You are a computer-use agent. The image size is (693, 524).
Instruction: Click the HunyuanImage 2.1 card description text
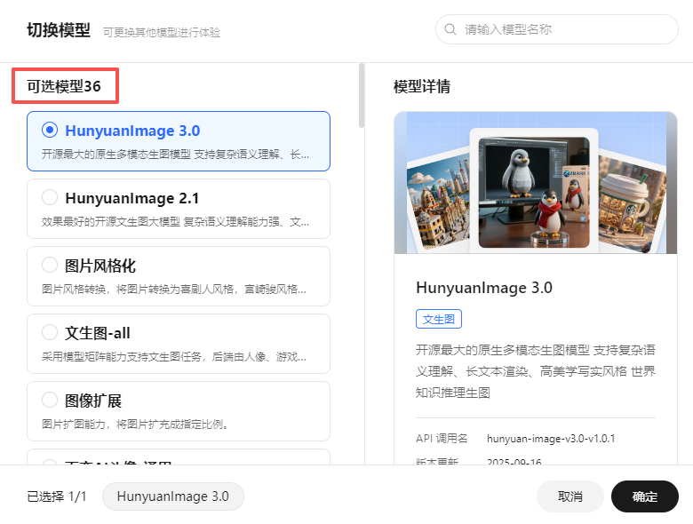(176, 221)
